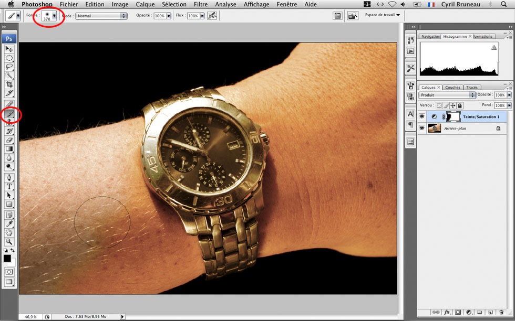The width and height of the screenshot is (515, 321).
Task: Click the Arrière-plan layer thumbnail
Action: click(x=435, y=128)
